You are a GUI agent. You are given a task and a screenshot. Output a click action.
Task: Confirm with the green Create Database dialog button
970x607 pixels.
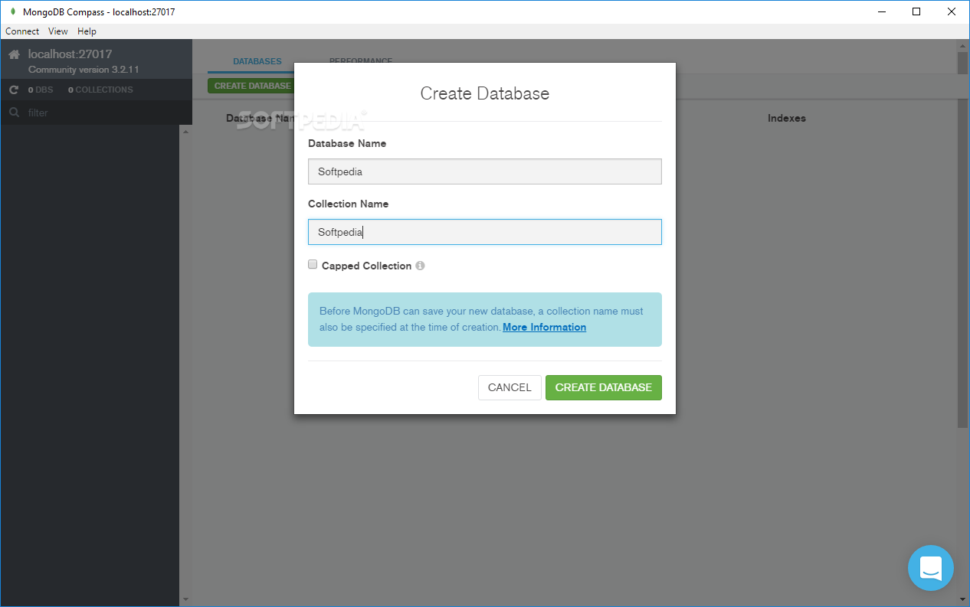coord(604,387)
